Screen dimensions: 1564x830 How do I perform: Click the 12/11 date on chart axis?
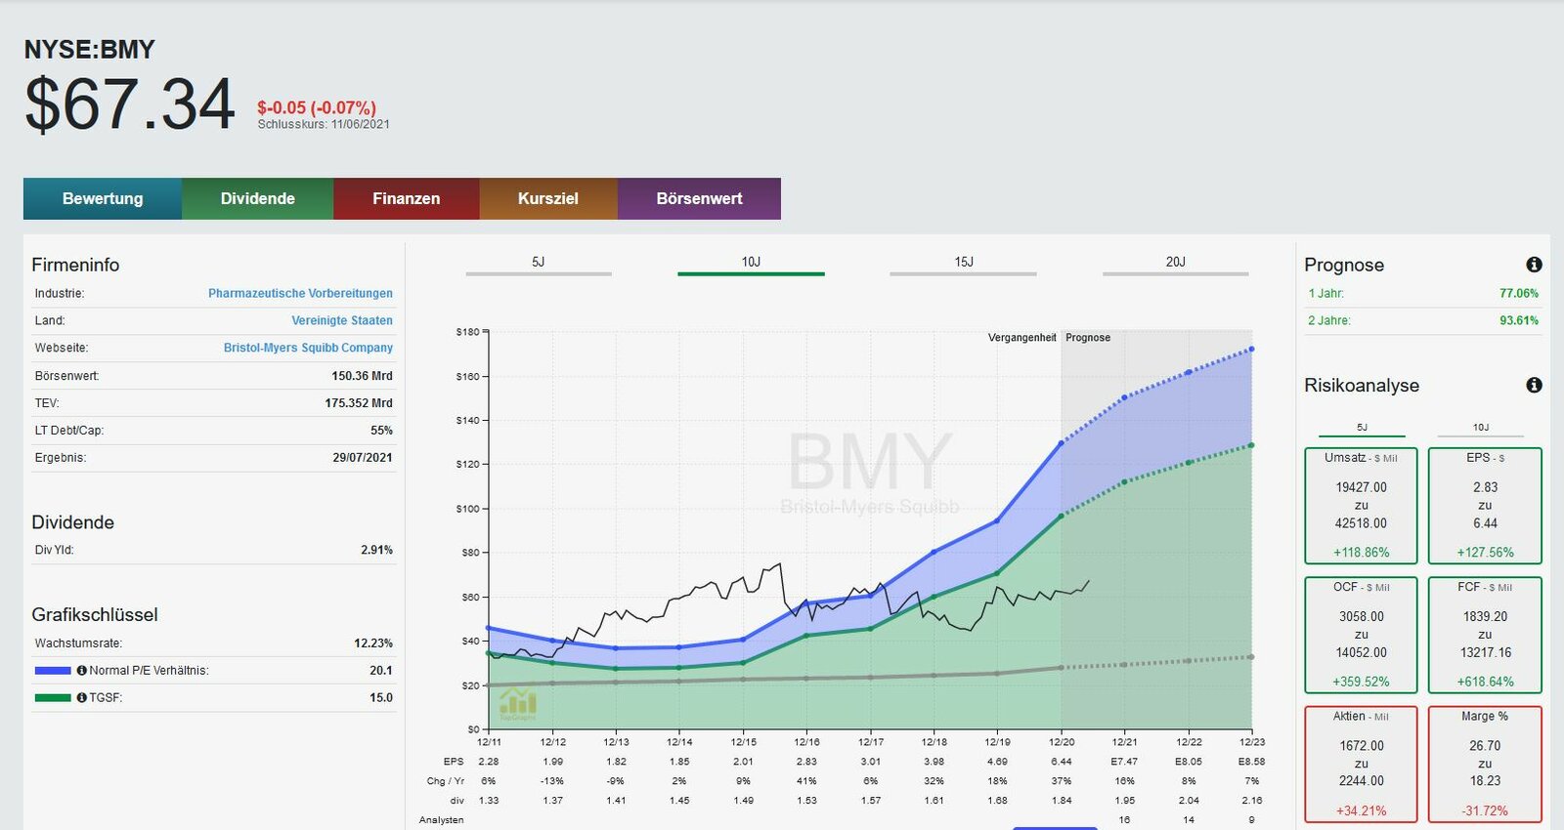(x=489, y=742)
